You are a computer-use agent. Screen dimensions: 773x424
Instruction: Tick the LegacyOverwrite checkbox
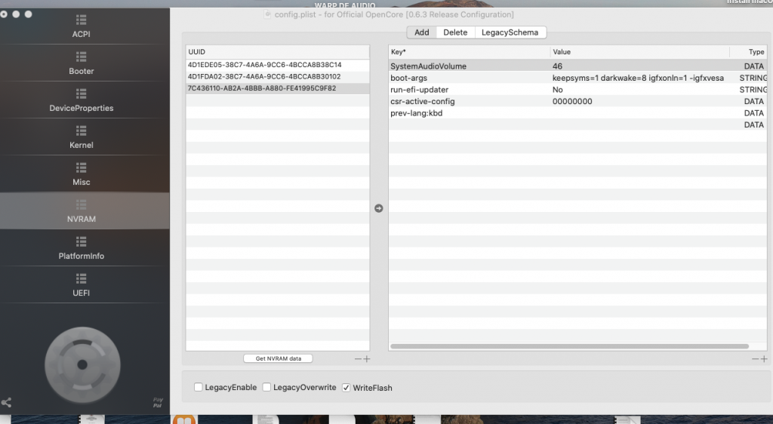click(x=267, y=388)
